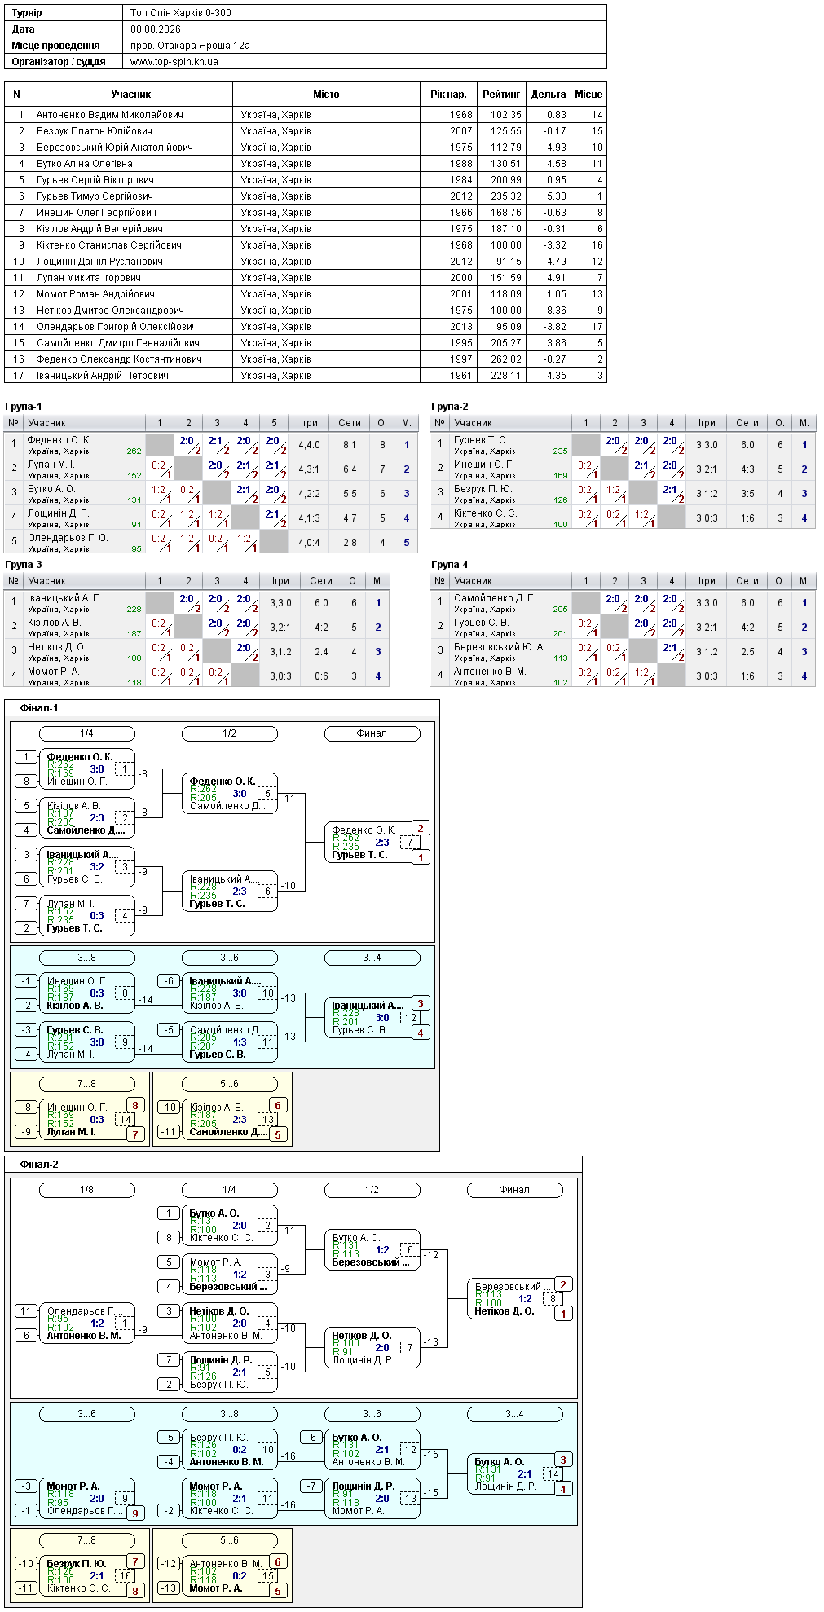Select participant Инешин Олег Георгійович
This screenshot has height=1612, width=824.
tap(96, 213)
